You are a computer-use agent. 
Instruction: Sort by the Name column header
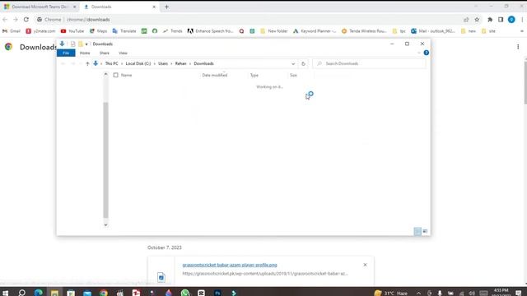(x=126, y=75)
